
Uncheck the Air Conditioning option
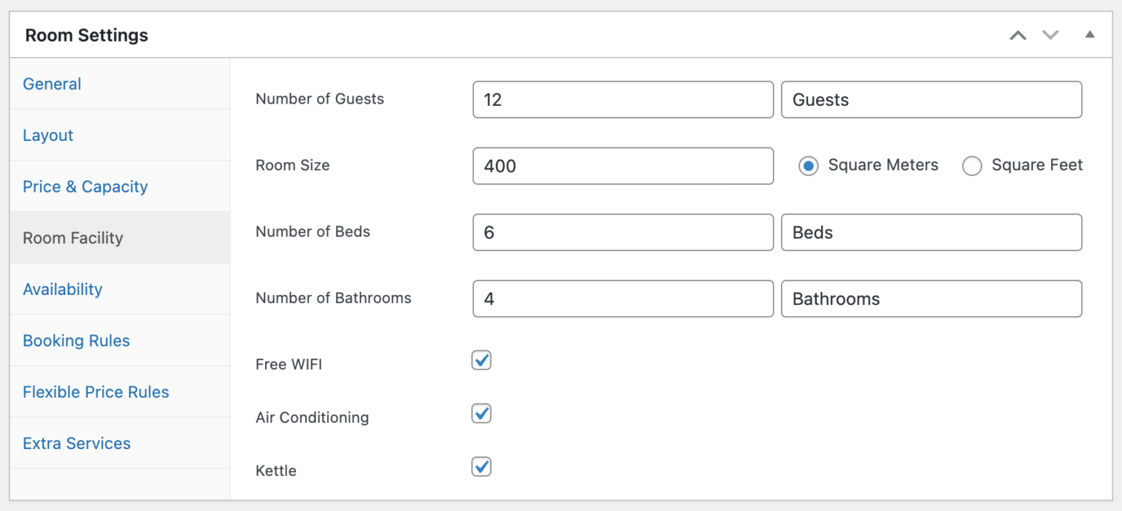481,413
